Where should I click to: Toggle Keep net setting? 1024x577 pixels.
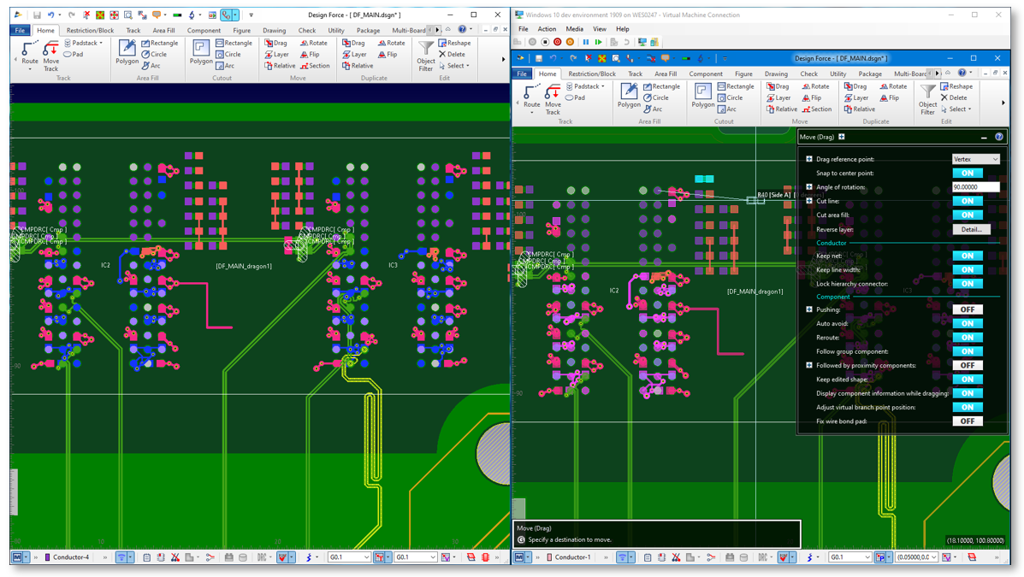968,256
